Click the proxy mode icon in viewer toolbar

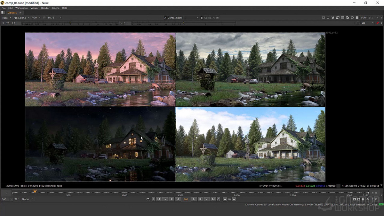tap(338, 18)
